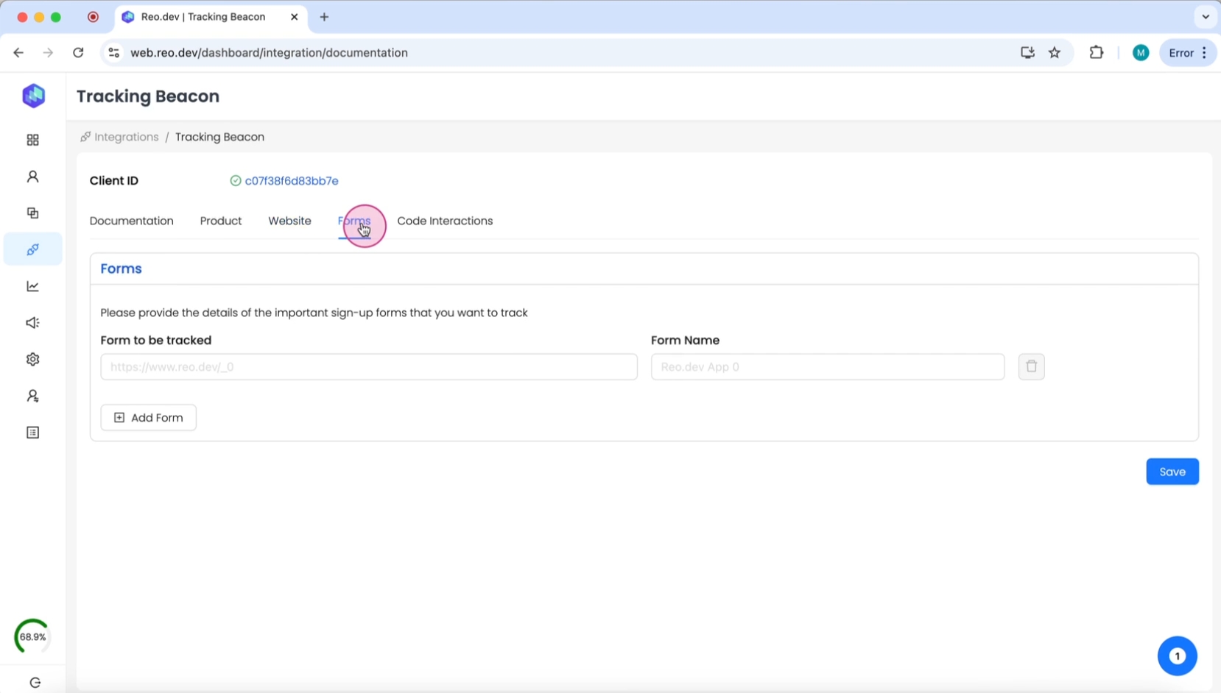Image resolution: width=1221 pixels, height=693 pixels.
Task: Bookmark this page with the star icon
Action: point(1055,52)
